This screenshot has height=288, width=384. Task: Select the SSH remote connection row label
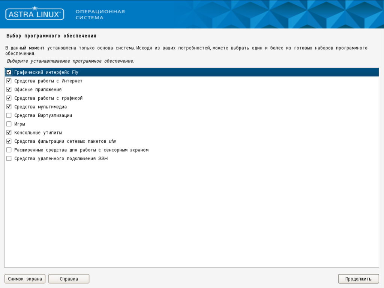point(61,158)
